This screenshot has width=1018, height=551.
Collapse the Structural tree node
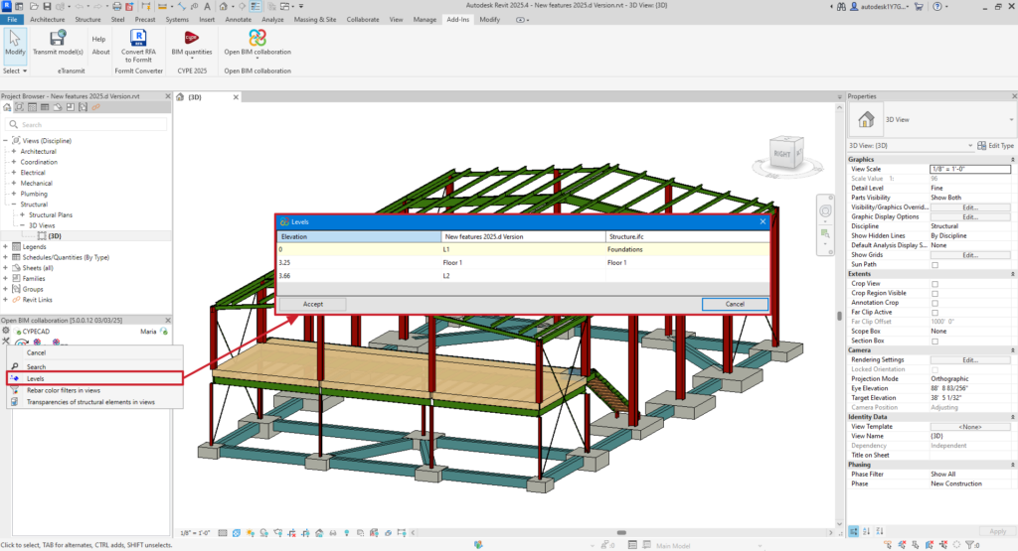[x=14, y=205]
